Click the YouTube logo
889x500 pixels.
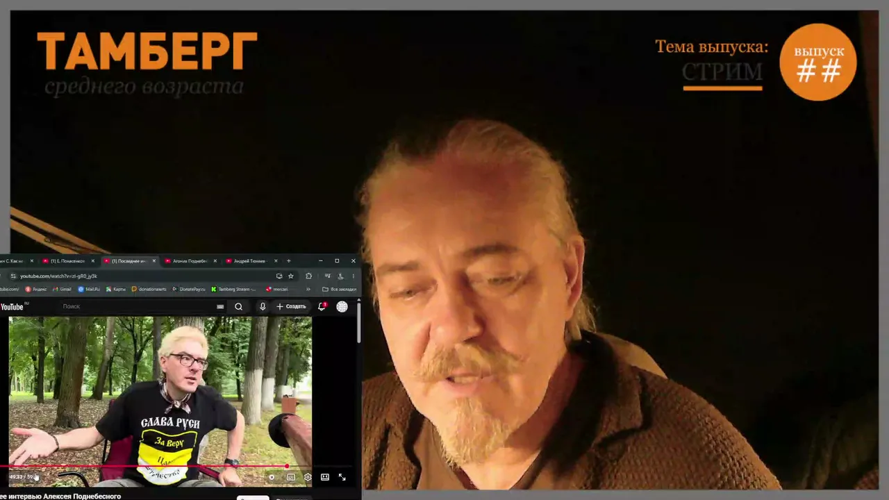point(13,306)
